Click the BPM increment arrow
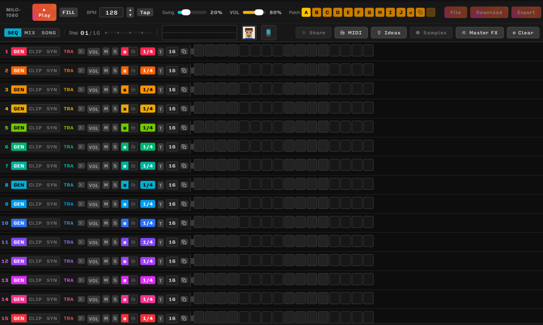 (x=130, y=10)
